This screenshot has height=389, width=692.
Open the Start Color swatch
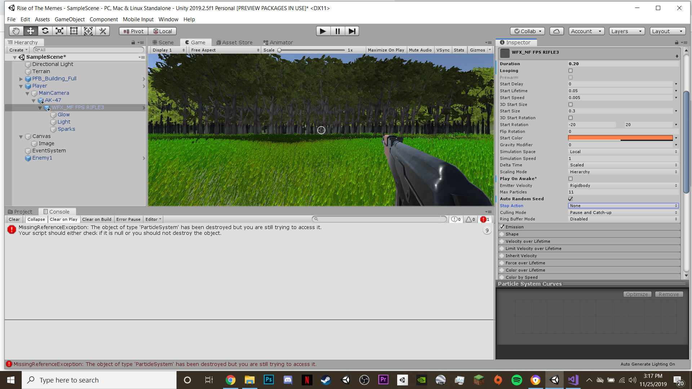621,138
